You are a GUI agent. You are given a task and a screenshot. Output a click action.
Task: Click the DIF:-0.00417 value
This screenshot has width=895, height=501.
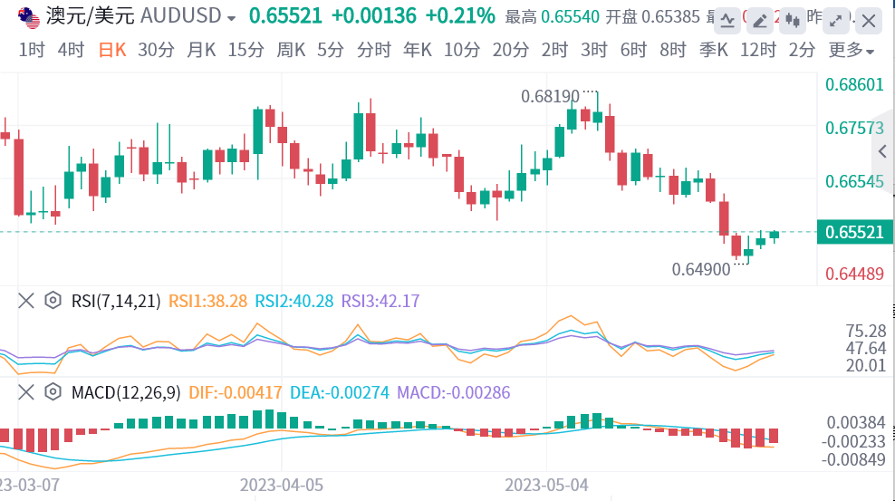pos(236,392)
